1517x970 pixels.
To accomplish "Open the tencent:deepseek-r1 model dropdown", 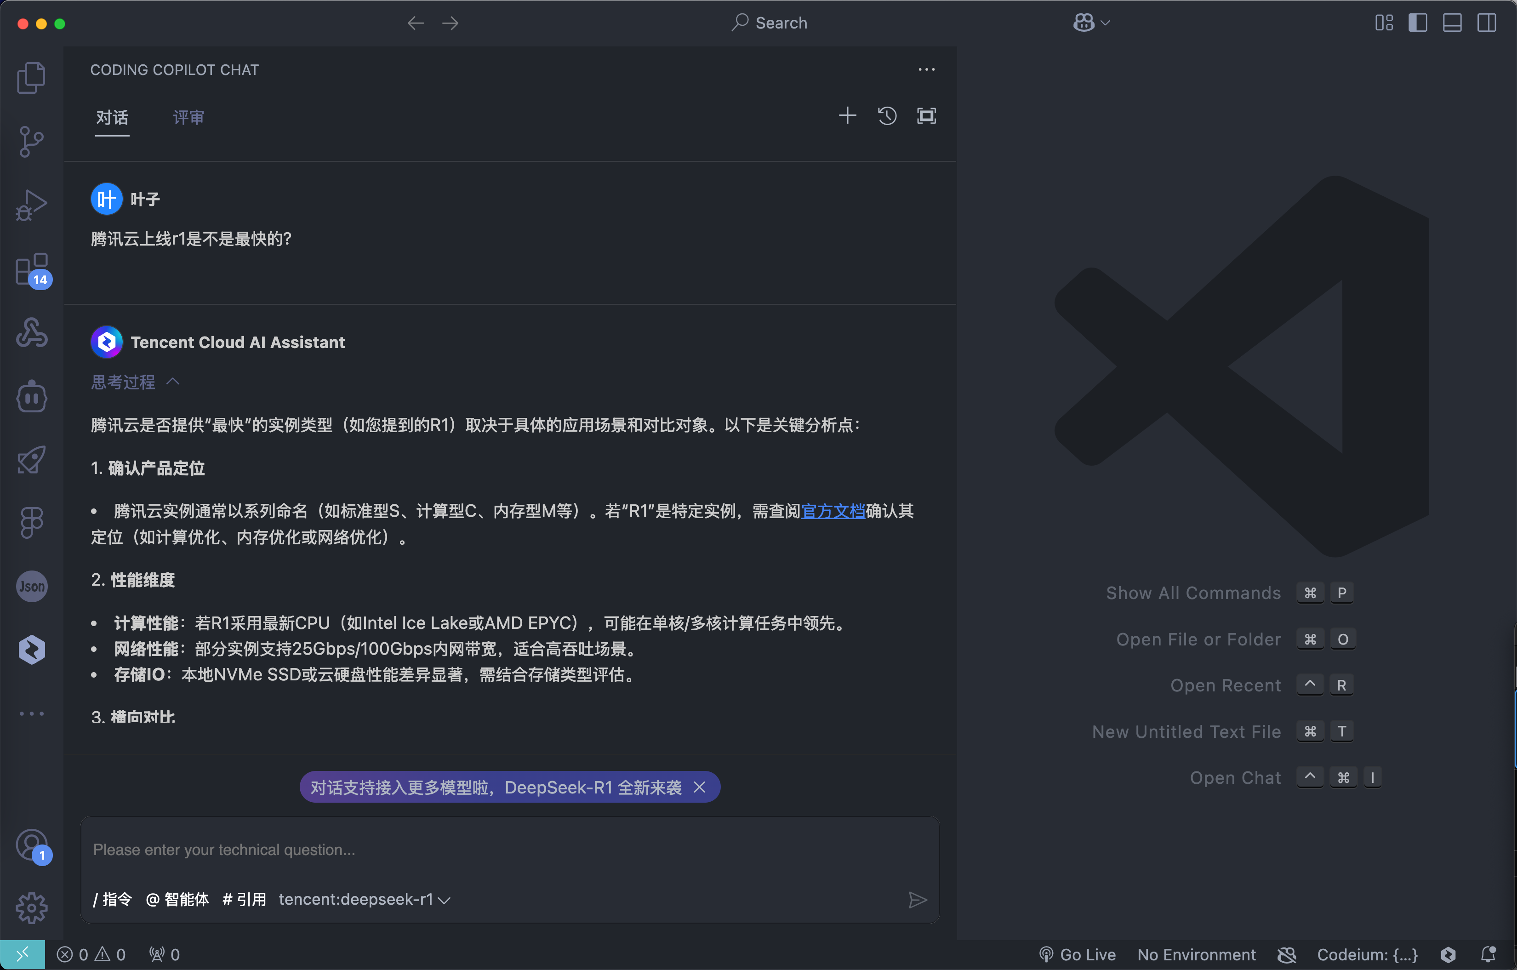I will [x=364, y=900].
